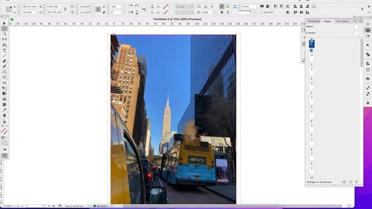Image resolution: width=372 pixels, height=209 pixels.
Task: Align horizontal centers in control bar
Action: 301,6
